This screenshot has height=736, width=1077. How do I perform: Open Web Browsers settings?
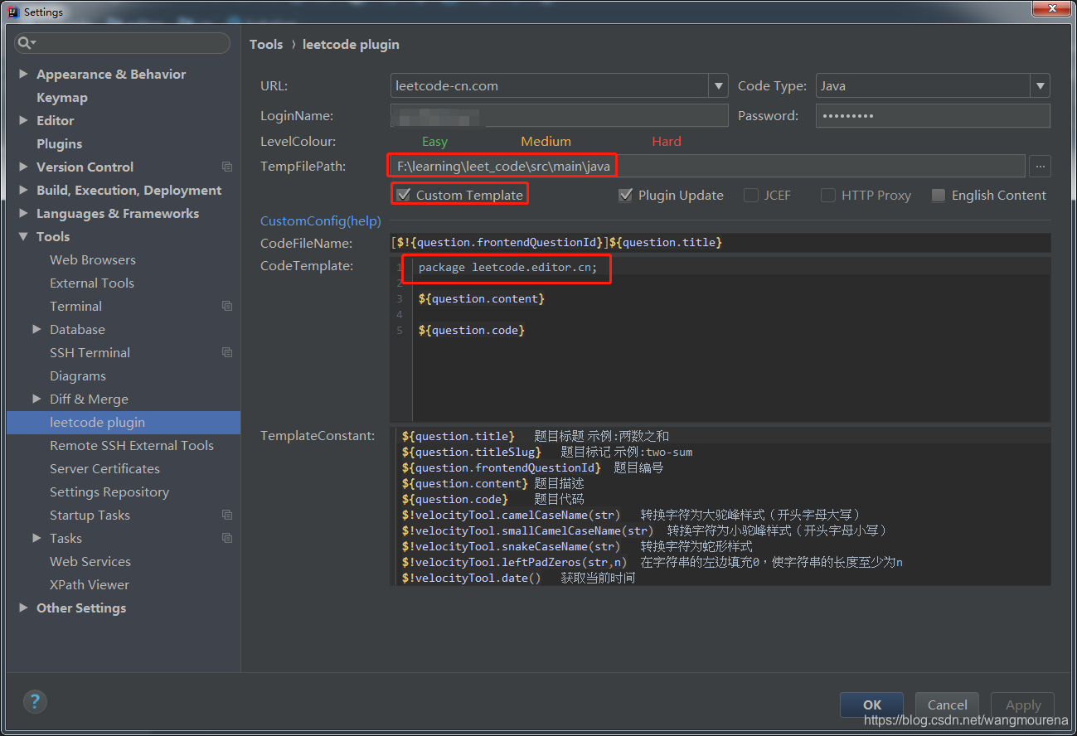(93, 259)
